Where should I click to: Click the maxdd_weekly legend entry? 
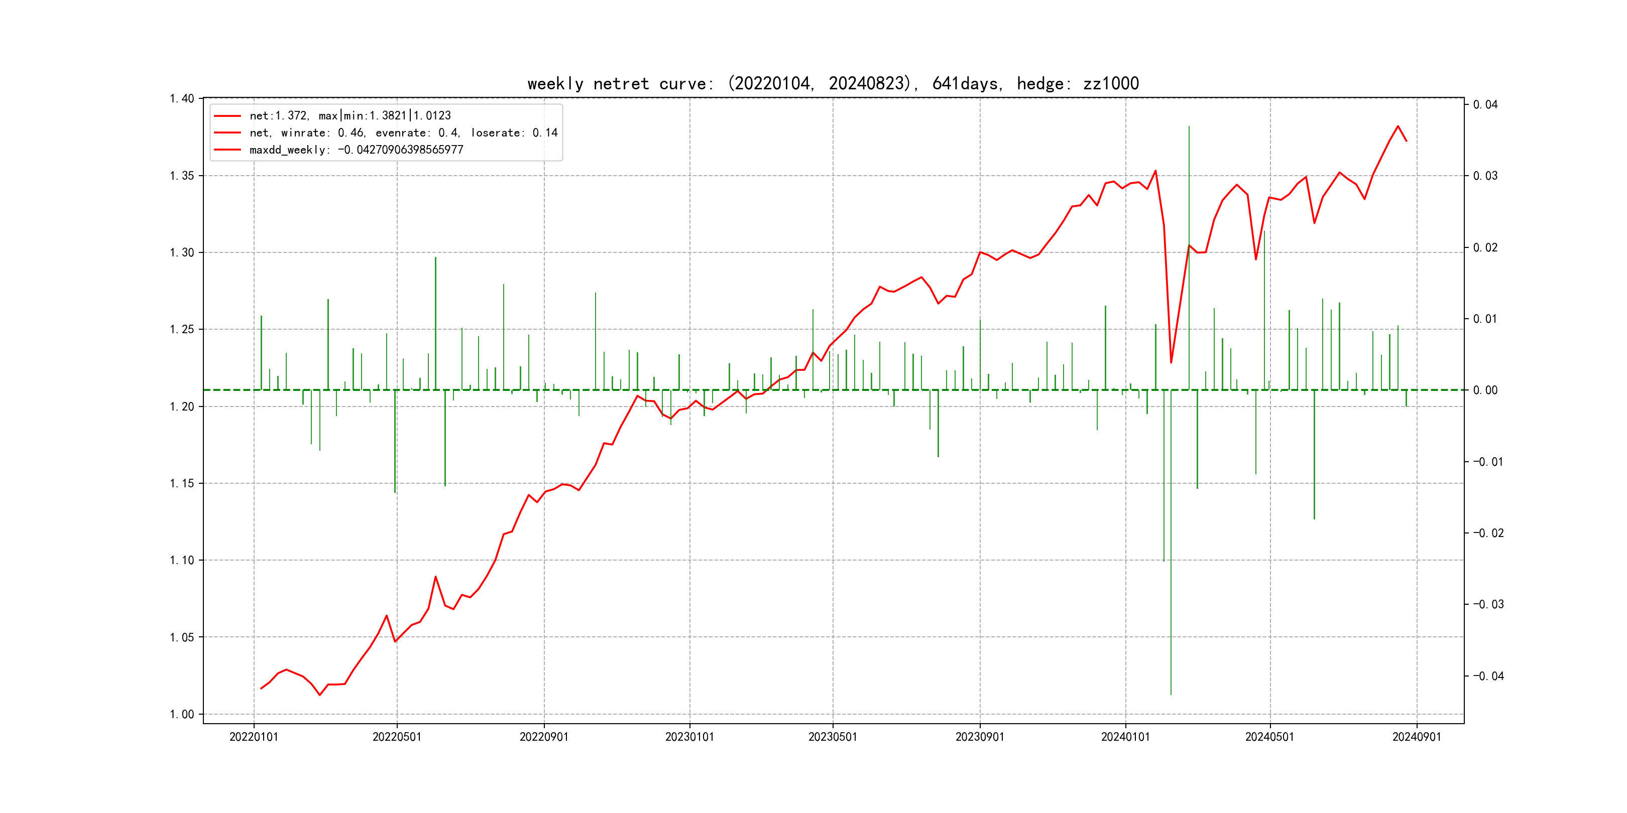pos(356,150)
